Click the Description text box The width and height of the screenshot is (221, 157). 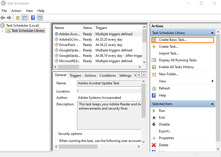coord(109,115)
